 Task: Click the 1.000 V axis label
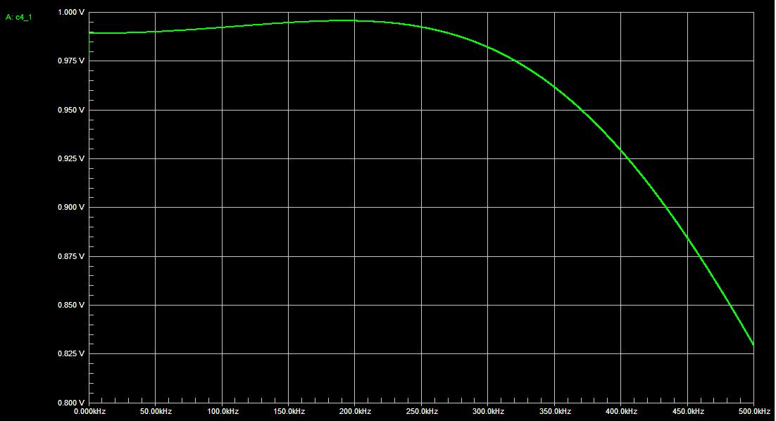71,11
